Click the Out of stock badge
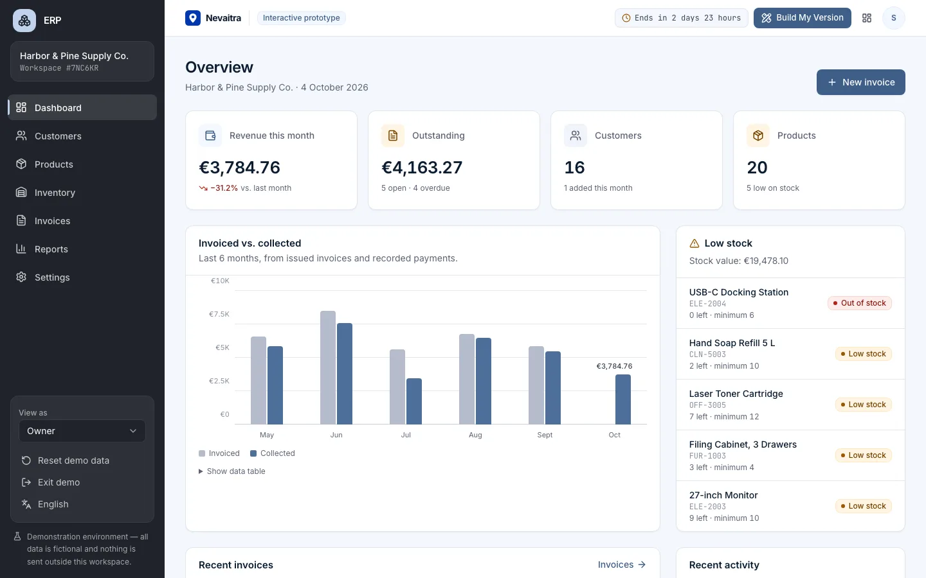This screenshot has height=578, width=926. pyautogui.click(x=860, y=303)
